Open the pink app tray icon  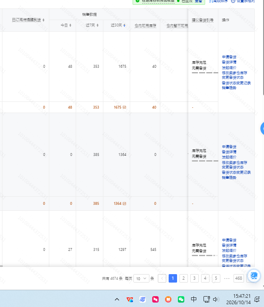tap(155, 299)
